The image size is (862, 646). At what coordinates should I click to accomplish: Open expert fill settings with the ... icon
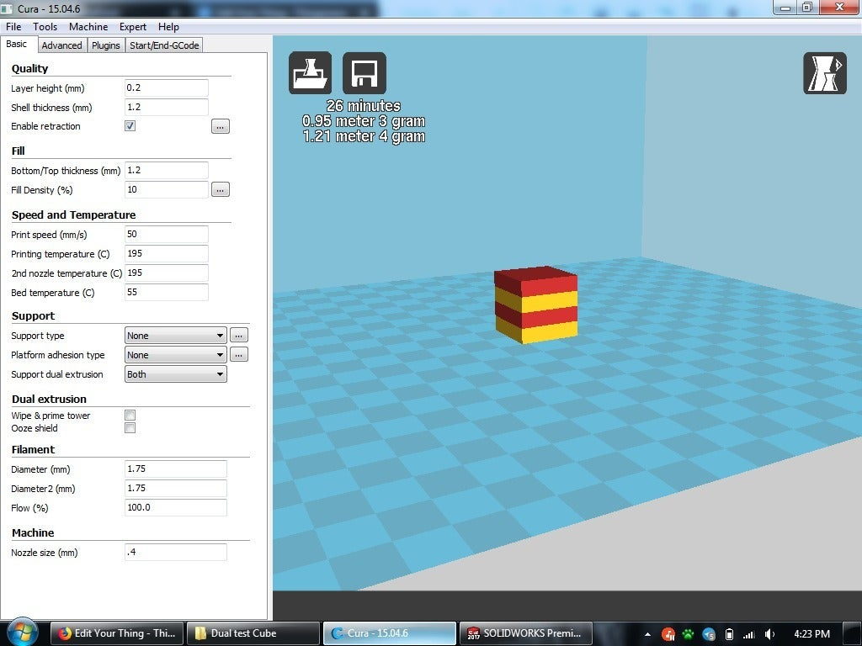click(x=220, y=189)
